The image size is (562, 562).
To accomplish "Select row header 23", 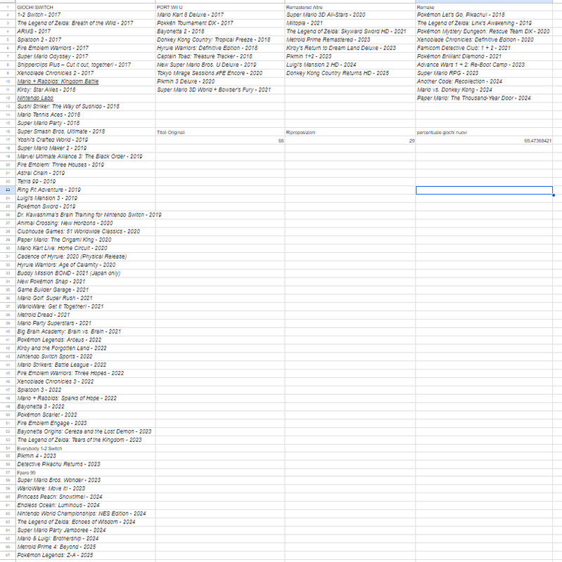I will pos(8,190).
